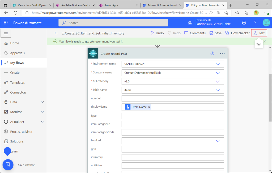Open the browser profile avatar

(x=256, y=13)
